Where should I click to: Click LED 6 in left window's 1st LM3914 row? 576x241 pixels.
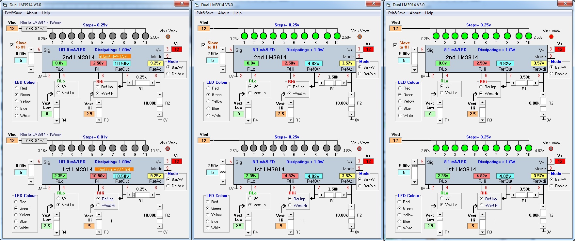tap(102, 148)
